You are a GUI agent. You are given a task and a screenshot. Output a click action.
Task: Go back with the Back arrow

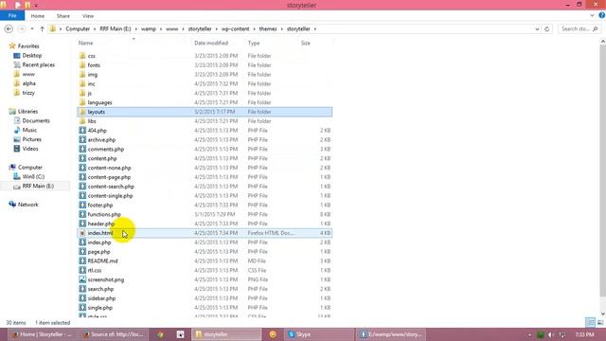9,29
